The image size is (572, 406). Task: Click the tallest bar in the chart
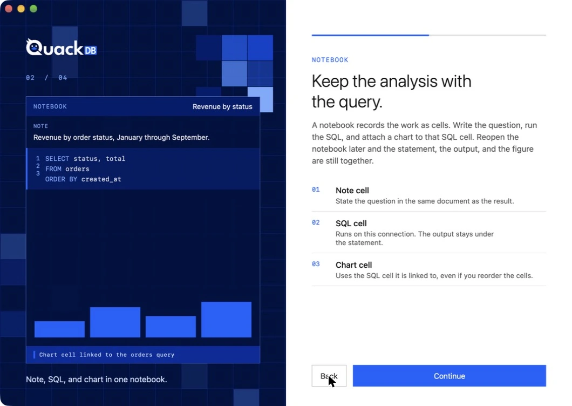click(226, 320)
